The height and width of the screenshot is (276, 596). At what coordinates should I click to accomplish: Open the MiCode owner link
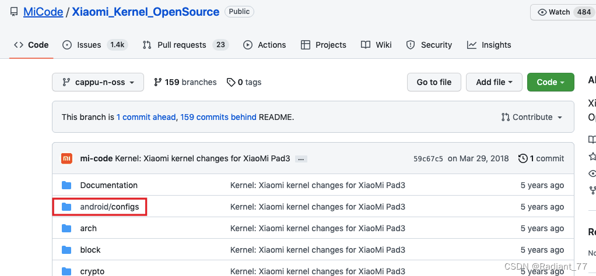[43, 12]
